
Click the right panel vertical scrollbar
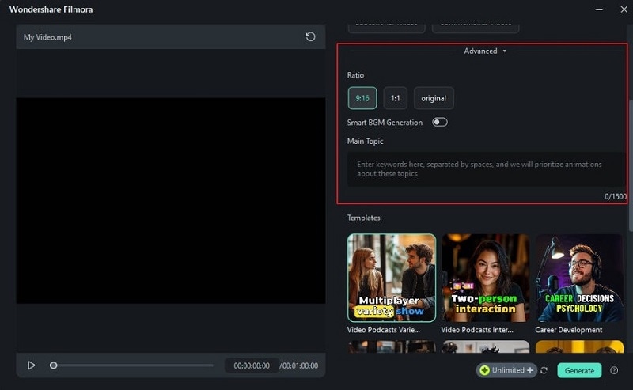(x=630, y=165)
